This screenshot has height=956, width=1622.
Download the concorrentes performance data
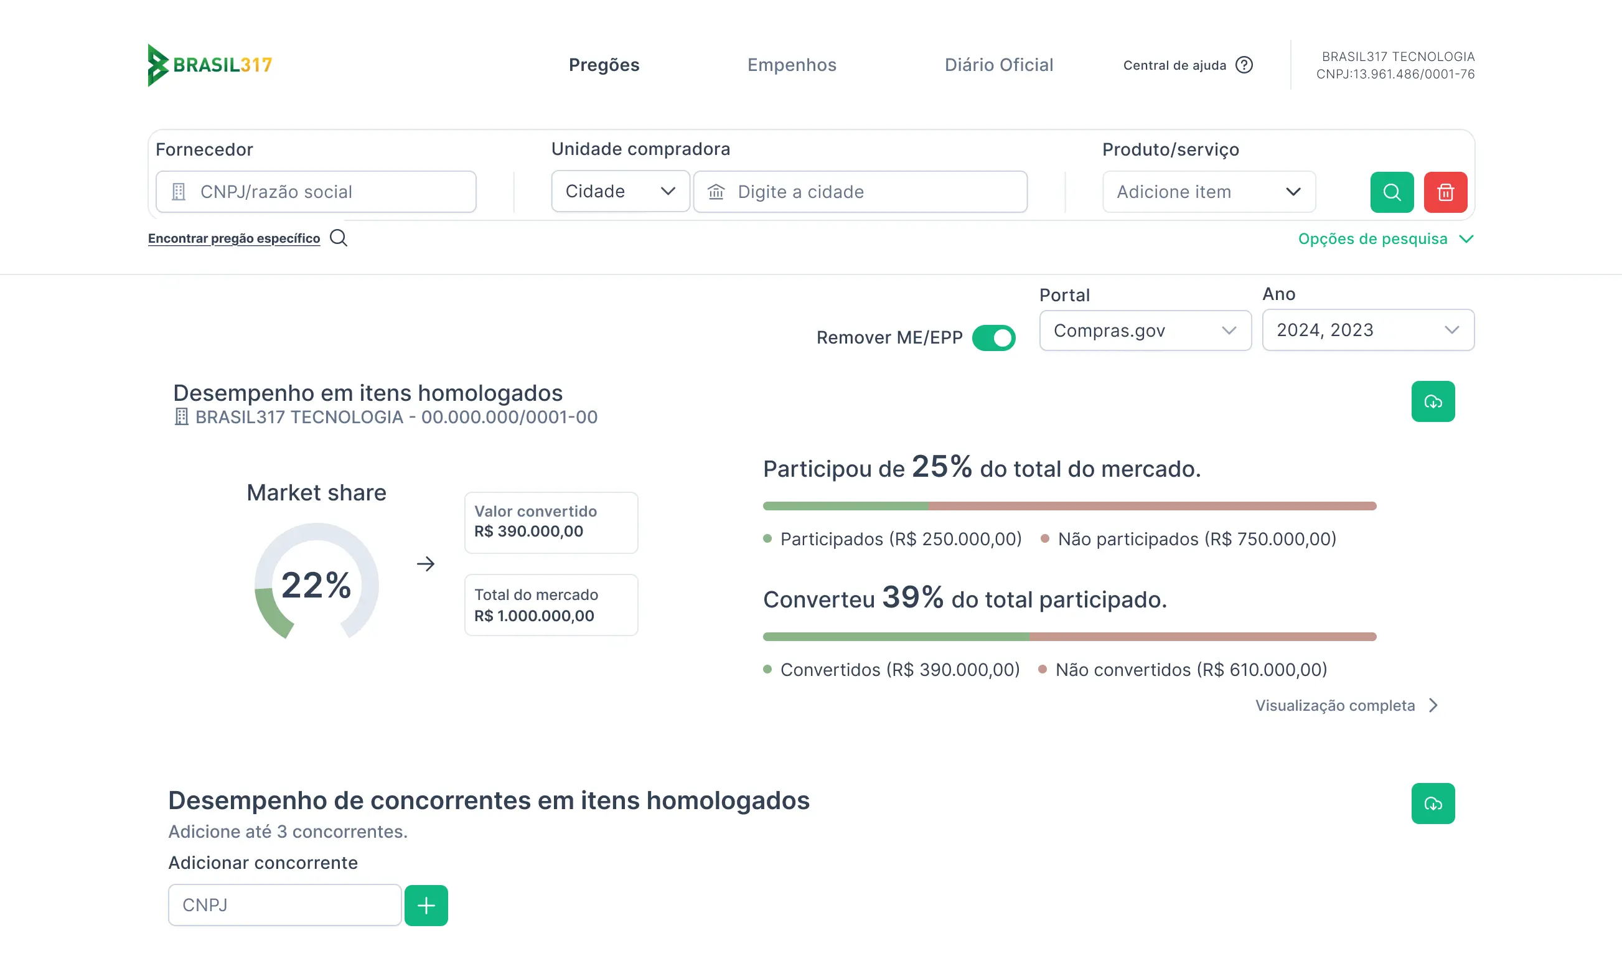click(x=1433, y=804)
